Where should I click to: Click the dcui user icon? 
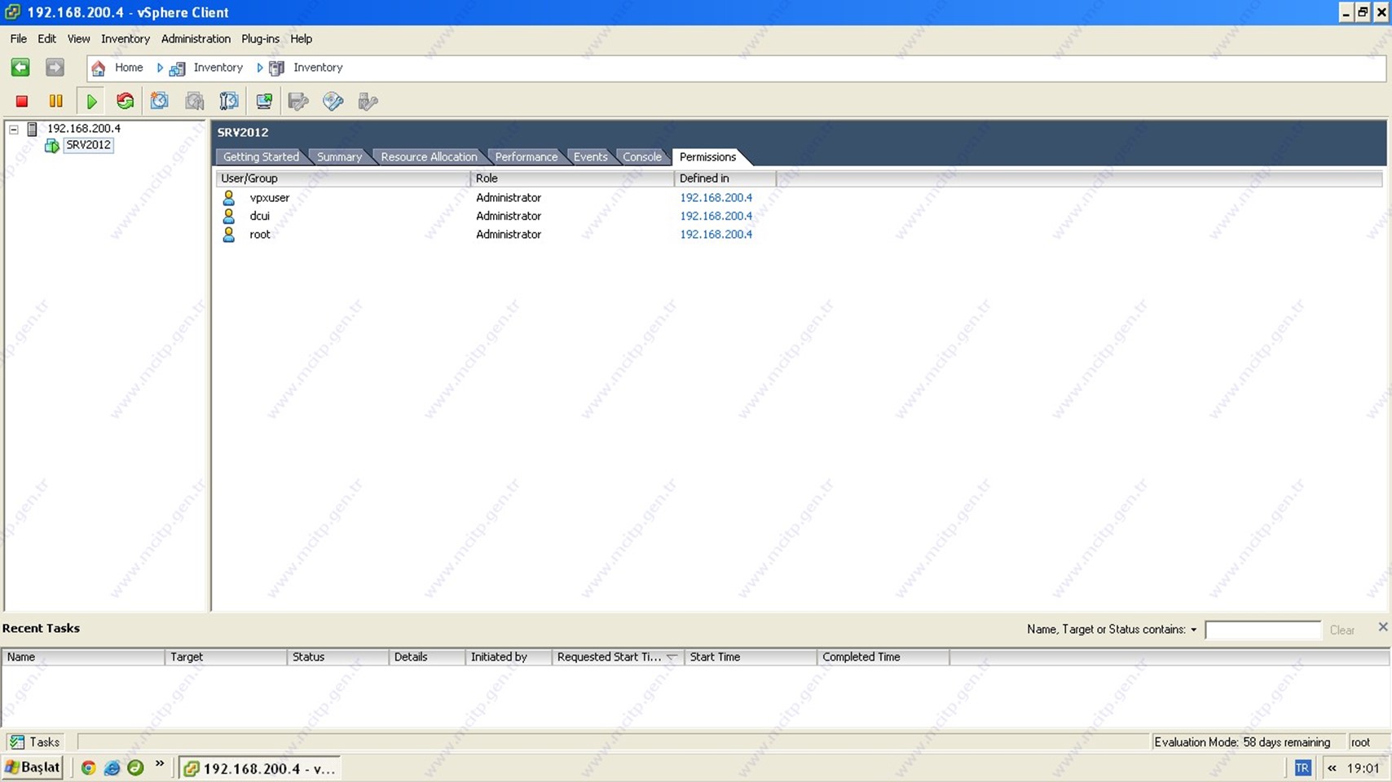click(x=229, y=216)
